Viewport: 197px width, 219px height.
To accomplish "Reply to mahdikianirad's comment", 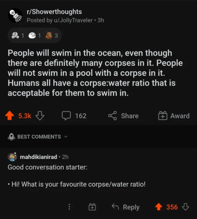I will (126, 207).
